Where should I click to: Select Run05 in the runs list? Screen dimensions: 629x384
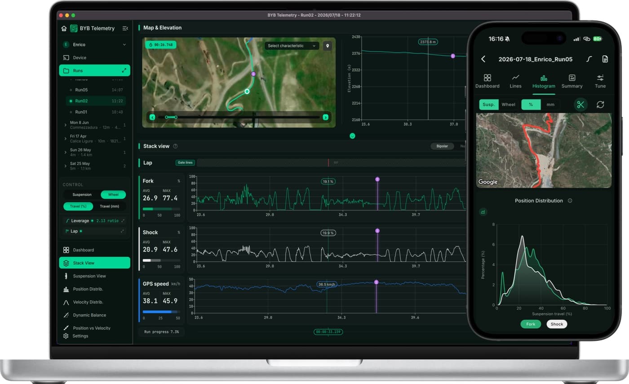(96, 90)
